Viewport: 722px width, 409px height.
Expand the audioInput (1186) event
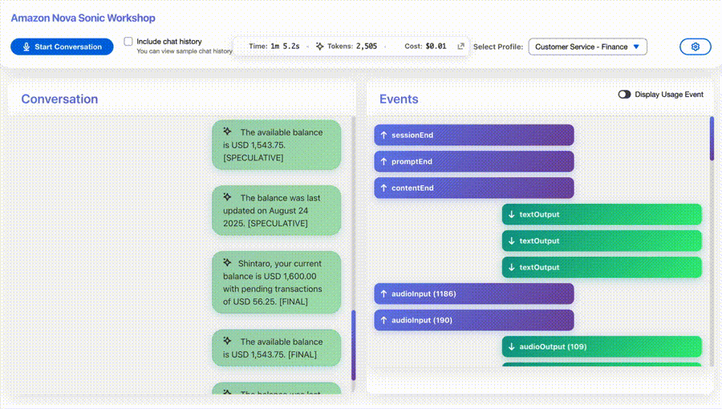(x=474, y=294)
